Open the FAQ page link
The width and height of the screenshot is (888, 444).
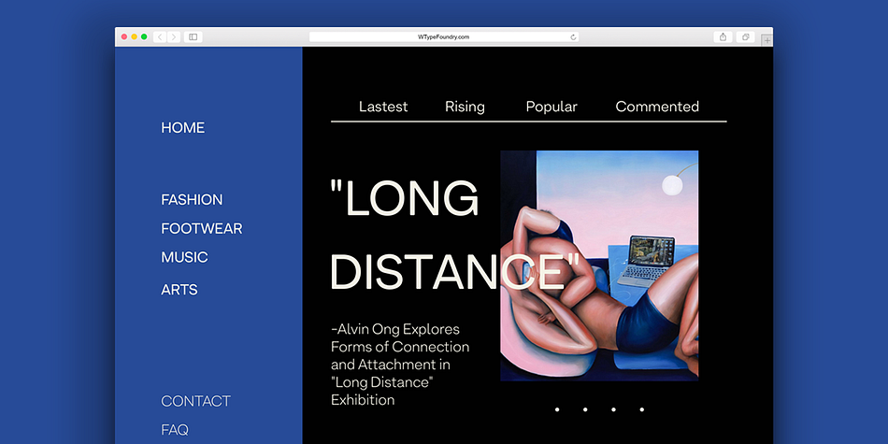coord(175,430)
